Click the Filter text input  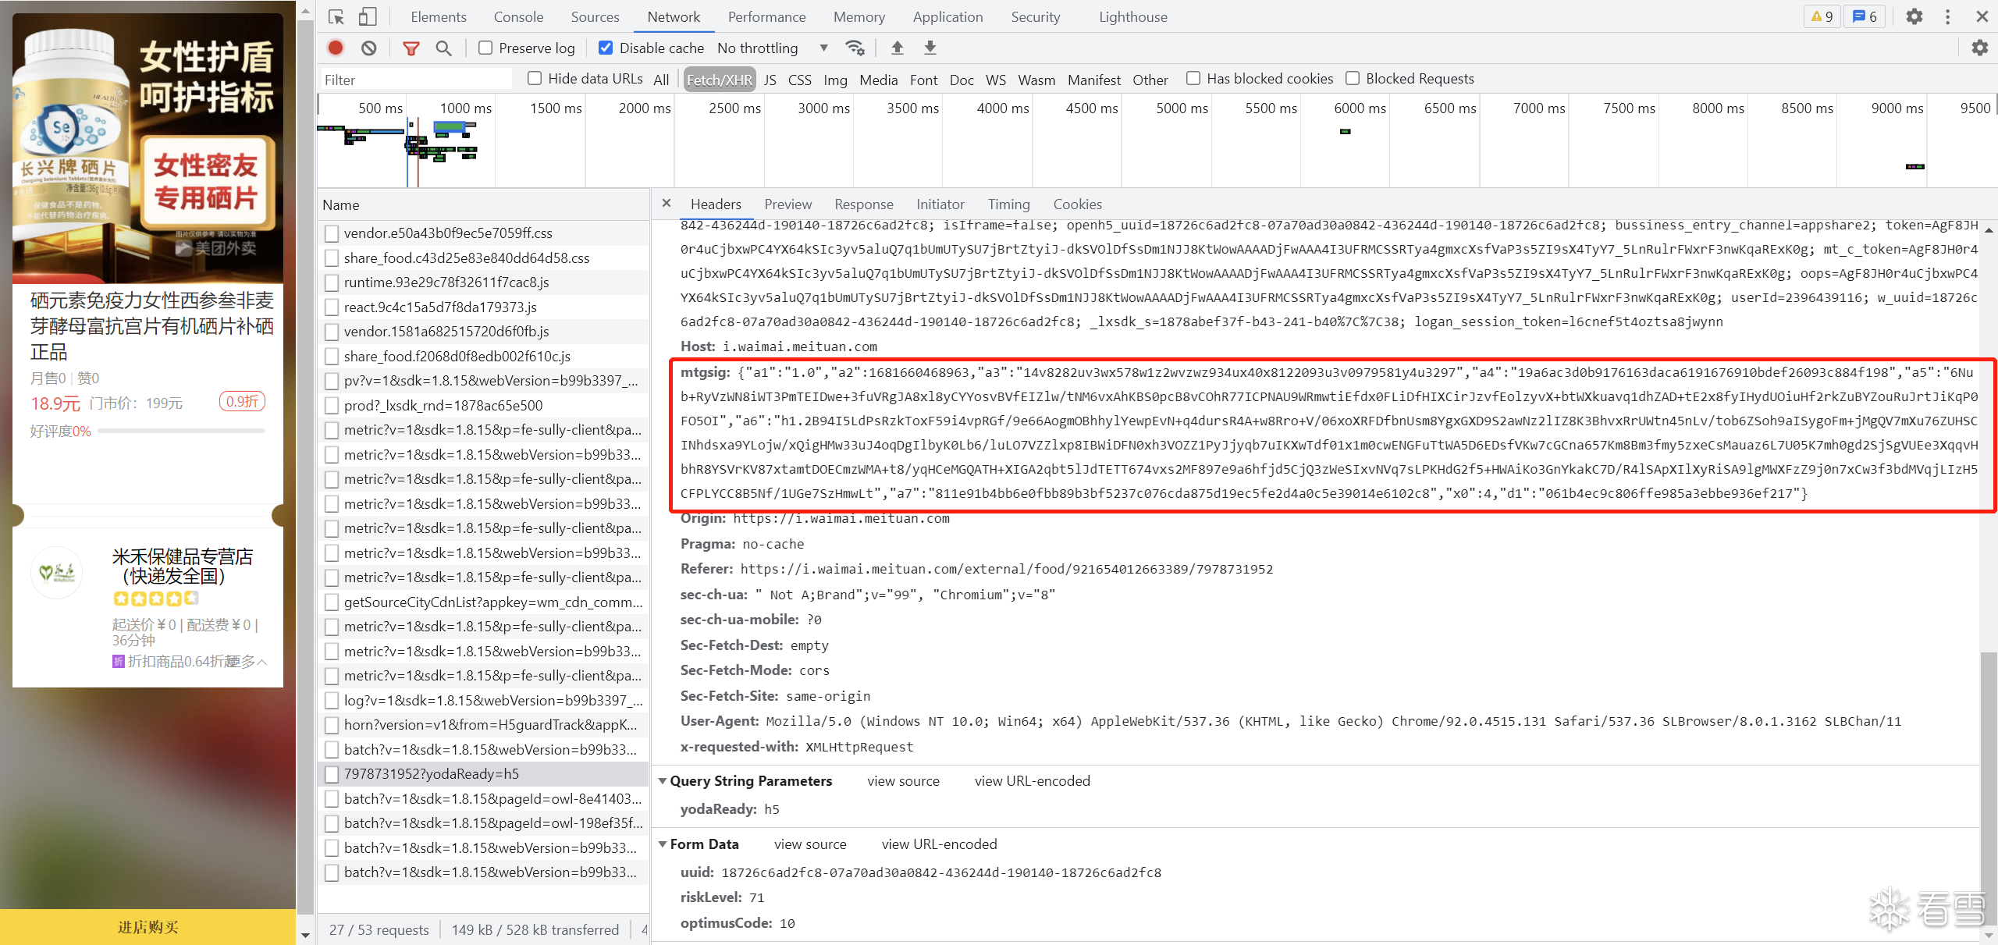[417, 80]
